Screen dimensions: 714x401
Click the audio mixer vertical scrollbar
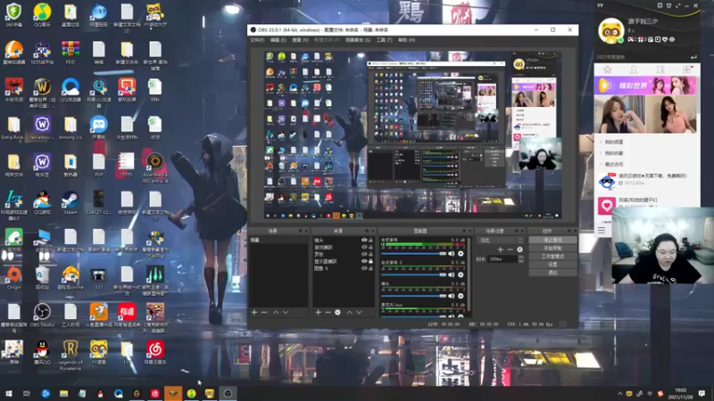469,273
